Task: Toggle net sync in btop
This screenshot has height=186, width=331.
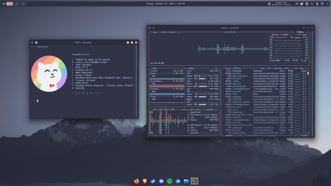Action: tap(184, 110)
